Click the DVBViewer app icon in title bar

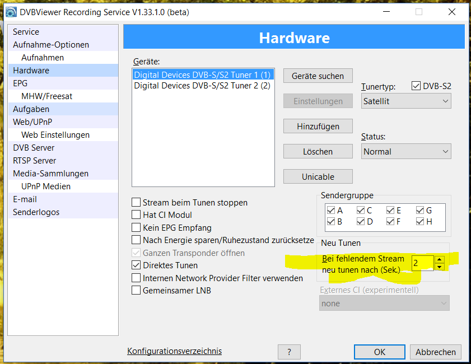11,12
